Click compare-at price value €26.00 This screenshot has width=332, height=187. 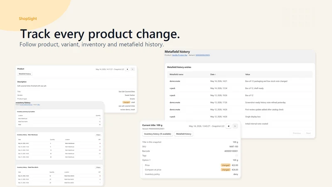(235, 170)
